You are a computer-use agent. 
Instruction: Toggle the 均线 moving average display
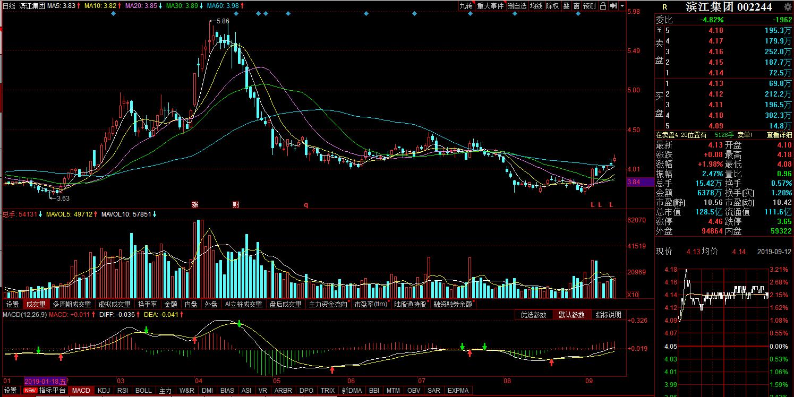point(536,6)
